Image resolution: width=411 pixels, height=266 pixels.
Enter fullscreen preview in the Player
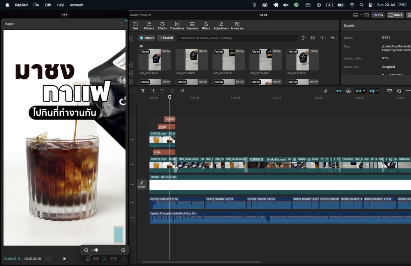(124, 259)
